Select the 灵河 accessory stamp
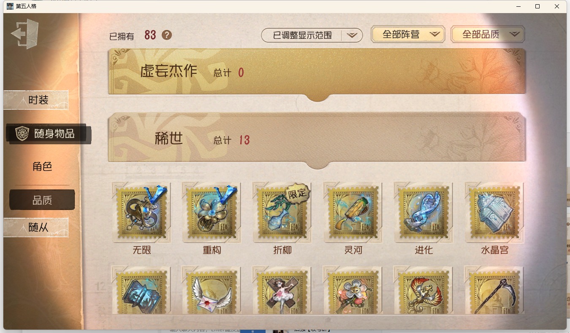570x333 pixels. tap(353, 212)
